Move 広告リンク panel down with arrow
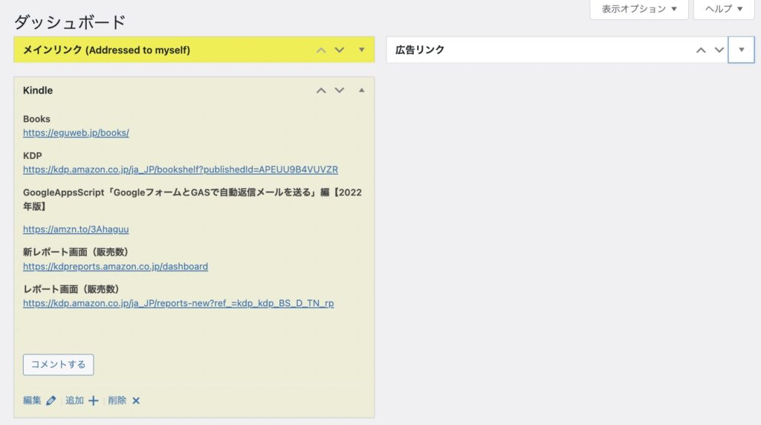The width and height of the screenshot is (761, 425). [x=719, y=50]
